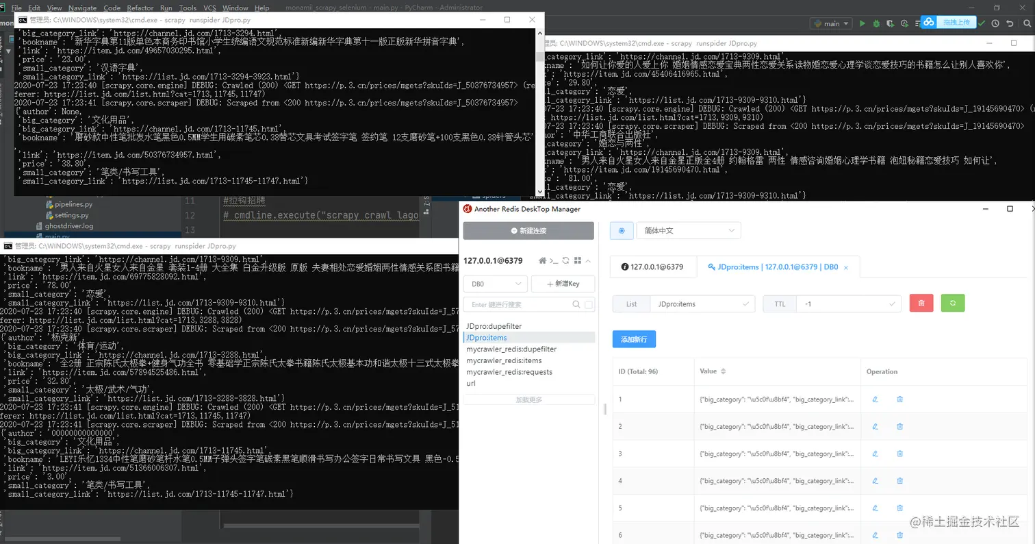Click the sidebar splitter handle in Redis manager
The width and height of the screenshot is (1035, 544).
pos(604,409)
